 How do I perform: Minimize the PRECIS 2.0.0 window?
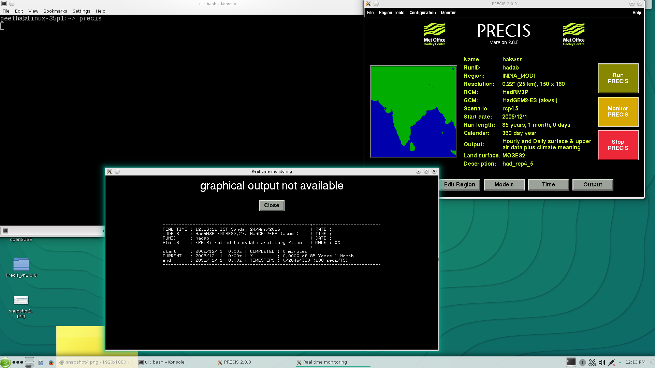632,4
